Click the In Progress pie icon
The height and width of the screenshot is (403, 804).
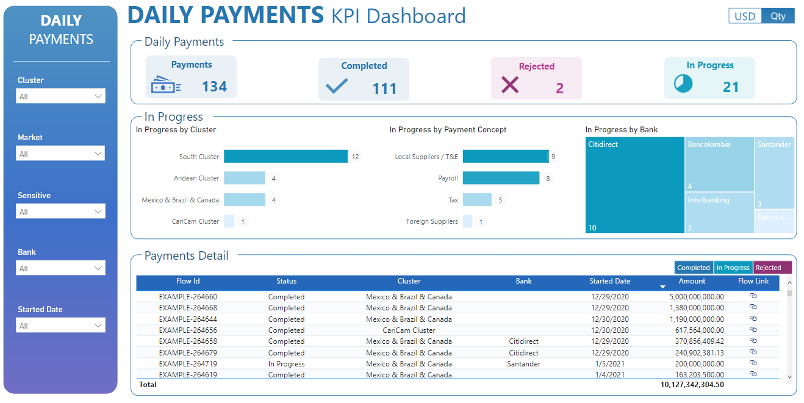coord(683,84)
